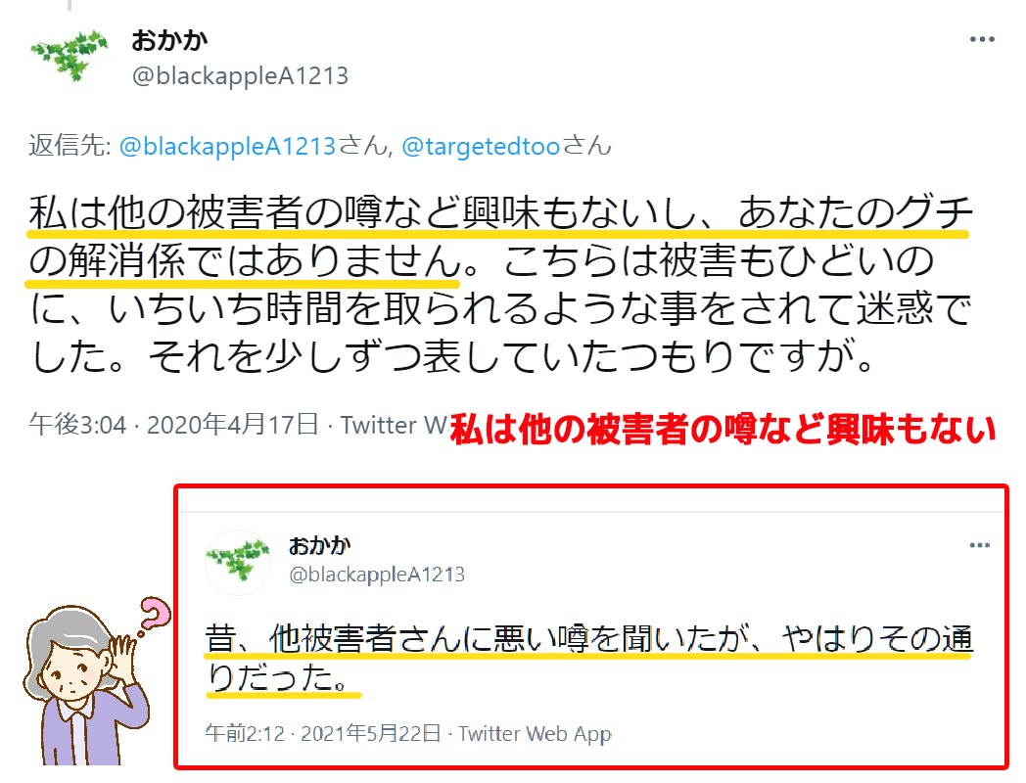The height and width of the screenshot is (783, 1026).
Task: Click the confused grandmother illustration
Action: (84, 683)
